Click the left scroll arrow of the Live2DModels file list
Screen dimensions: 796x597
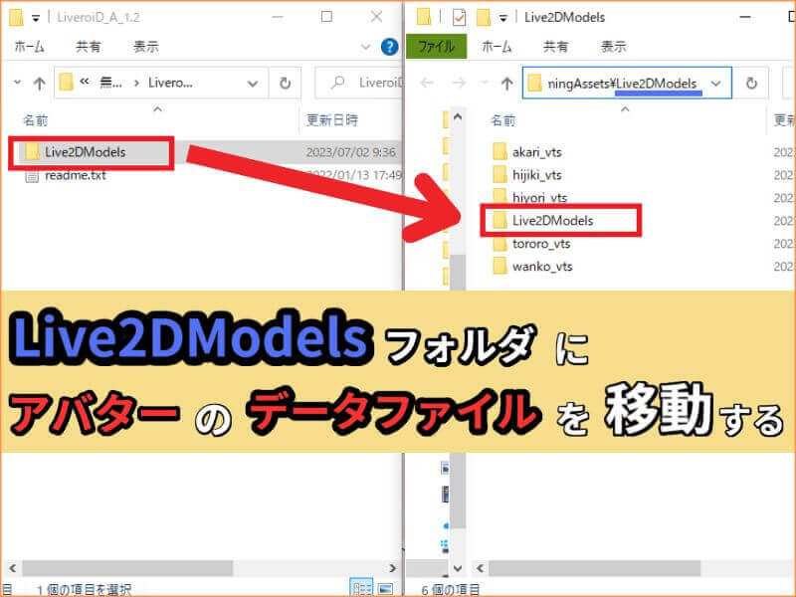click(x=481, y=568)
